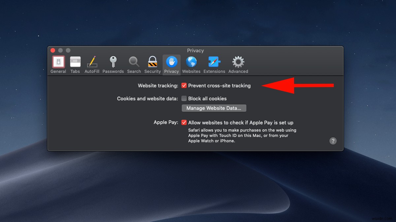
Task: Click the gray zoom window button
Action: click(x=68, y=50)
